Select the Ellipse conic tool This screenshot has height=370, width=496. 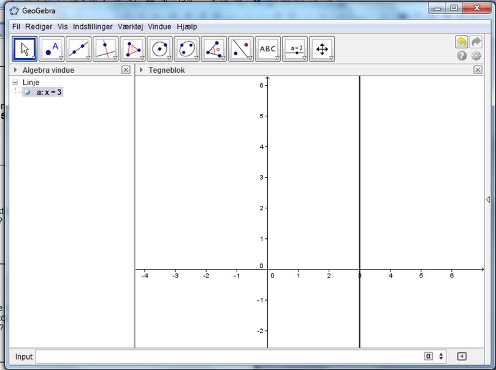tap(187, 49)
